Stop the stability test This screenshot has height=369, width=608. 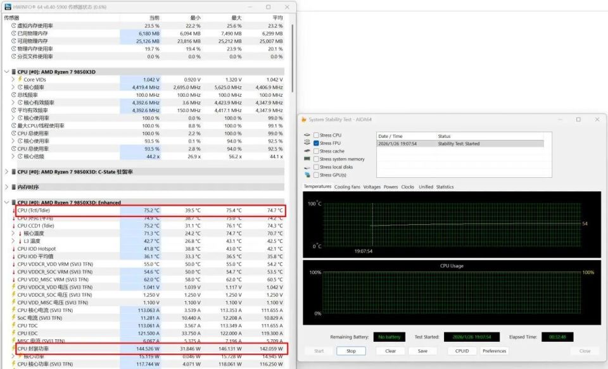(x=351, y=351)
